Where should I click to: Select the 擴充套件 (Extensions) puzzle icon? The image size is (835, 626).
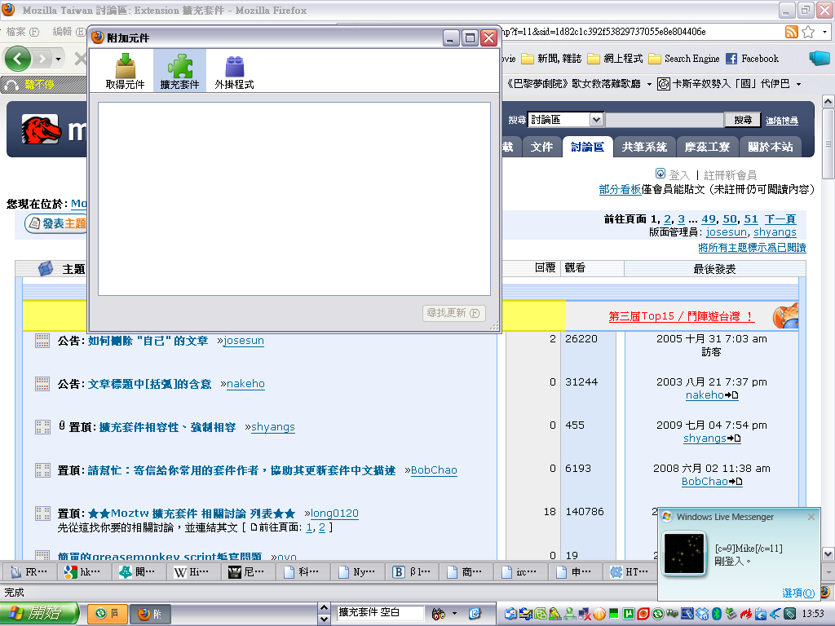[179, 70]
